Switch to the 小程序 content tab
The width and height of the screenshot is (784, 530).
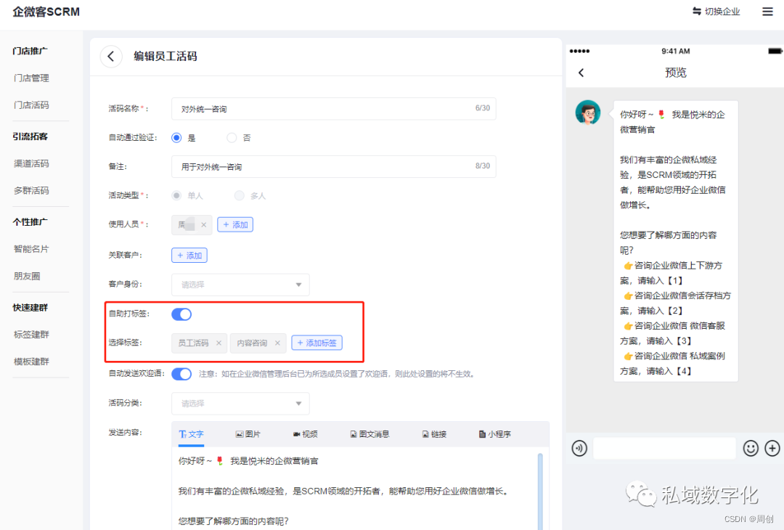tap(495, 434)
